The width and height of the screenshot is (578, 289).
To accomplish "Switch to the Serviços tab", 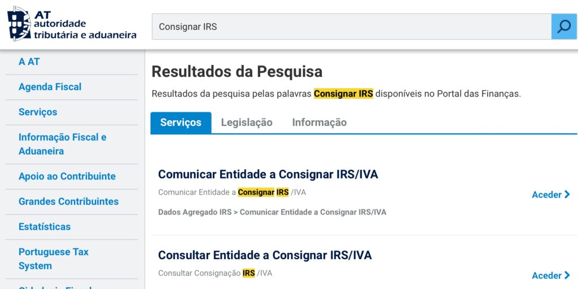I will pos(181,122).
